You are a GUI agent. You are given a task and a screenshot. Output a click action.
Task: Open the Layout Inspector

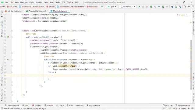[x=183, y=105]
